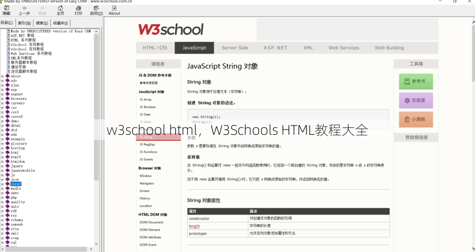Switch to the 索引(N) index tab
Viewport: 475px width, 252px height.
pos(24,23)
